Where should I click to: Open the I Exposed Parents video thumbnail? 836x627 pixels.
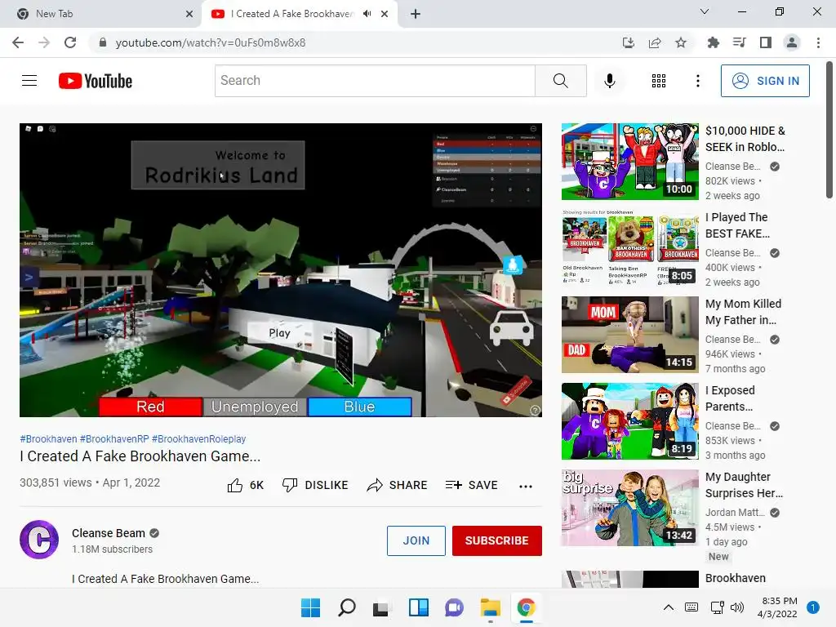pyautogui.click(x=629, y=421)
